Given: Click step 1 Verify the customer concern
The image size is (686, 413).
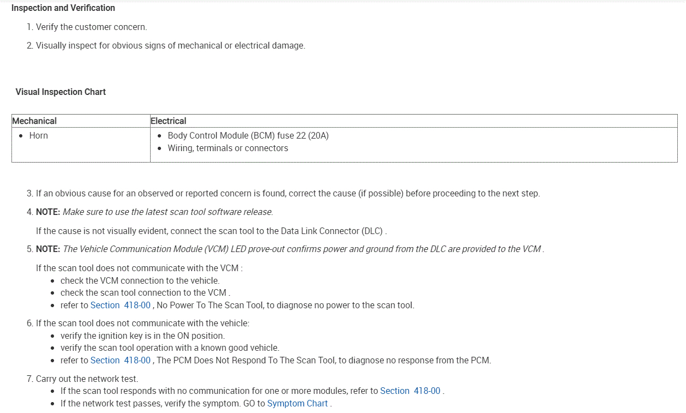Looking at the screenshot, I should 91,27.
